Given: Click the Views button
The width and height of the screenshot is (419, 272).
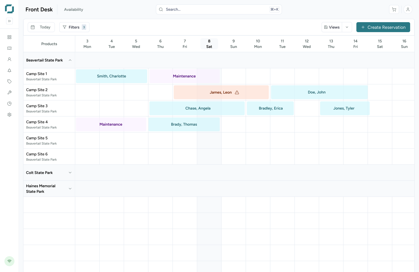Looking at the screenshot, I should (332, 27).
